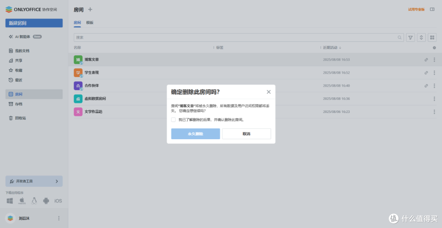The width and height of the screenshot is (442, 228).
Task: Click the pink 文 room icon
Action: (x=78, y=112)
